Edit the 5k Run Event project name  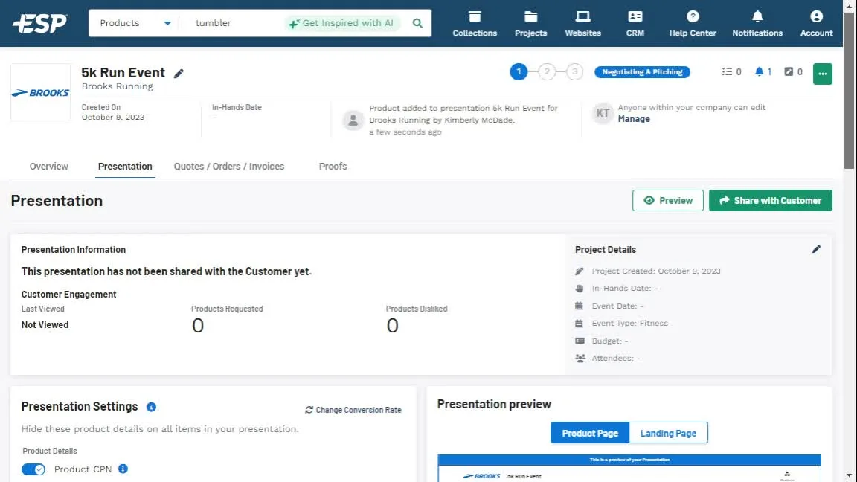179,73
